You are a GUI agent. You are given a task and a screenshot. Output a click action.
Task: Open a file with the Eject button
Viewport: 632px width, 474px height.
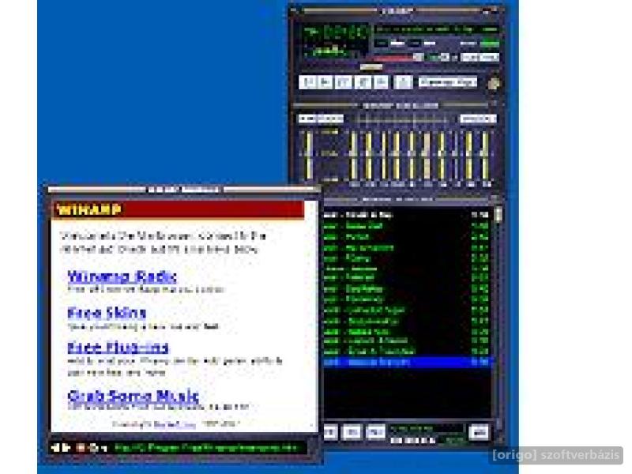pos(403,82)
